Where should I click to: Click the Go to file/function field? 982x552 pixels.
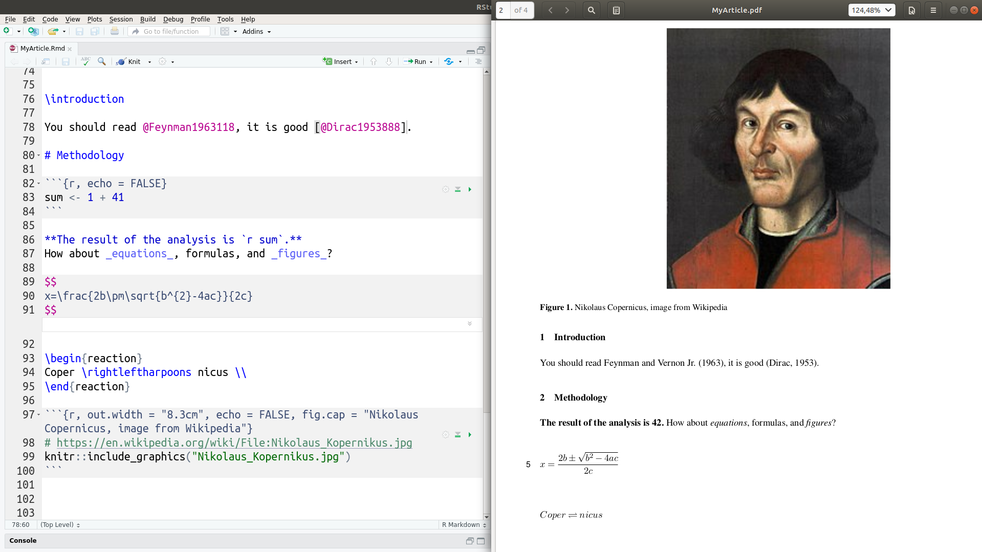169,31
